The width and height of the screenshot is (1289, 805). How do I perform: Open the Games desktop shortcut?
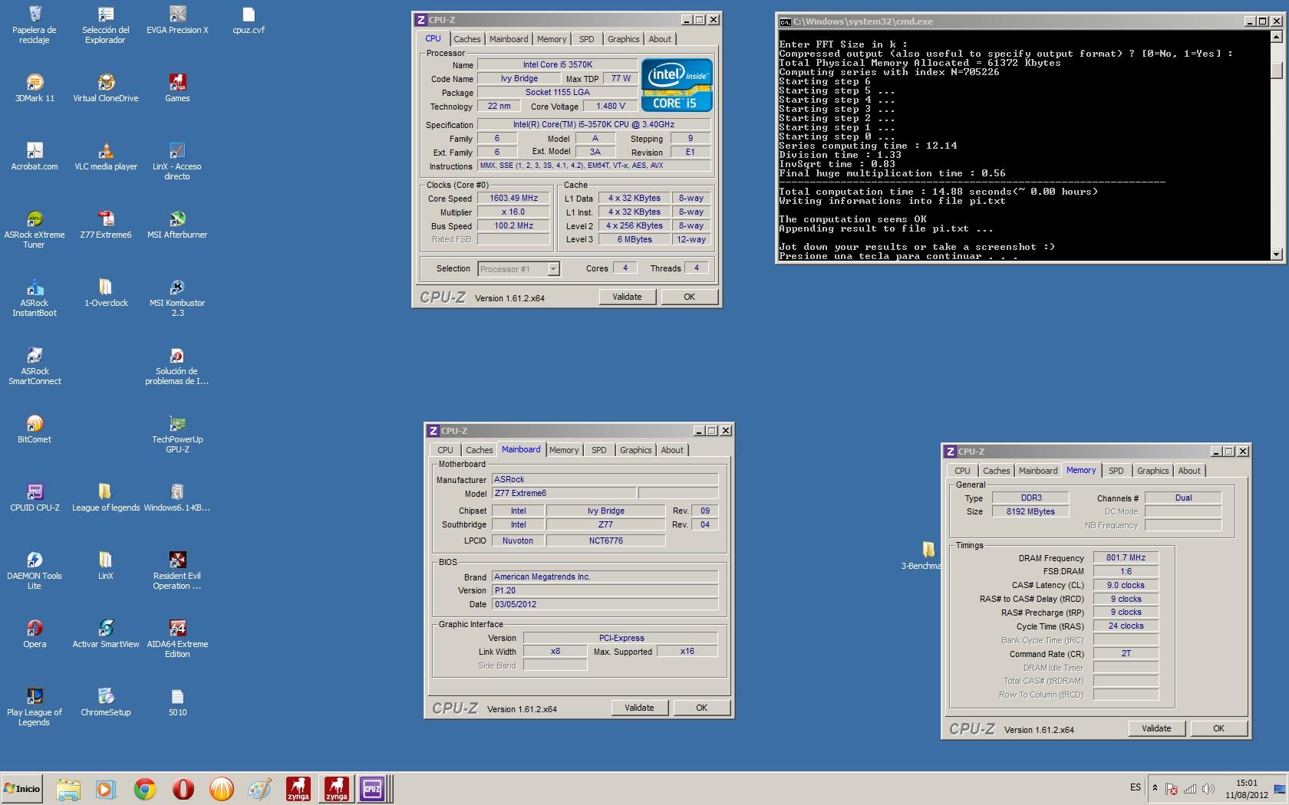click(x=177, y=88)
